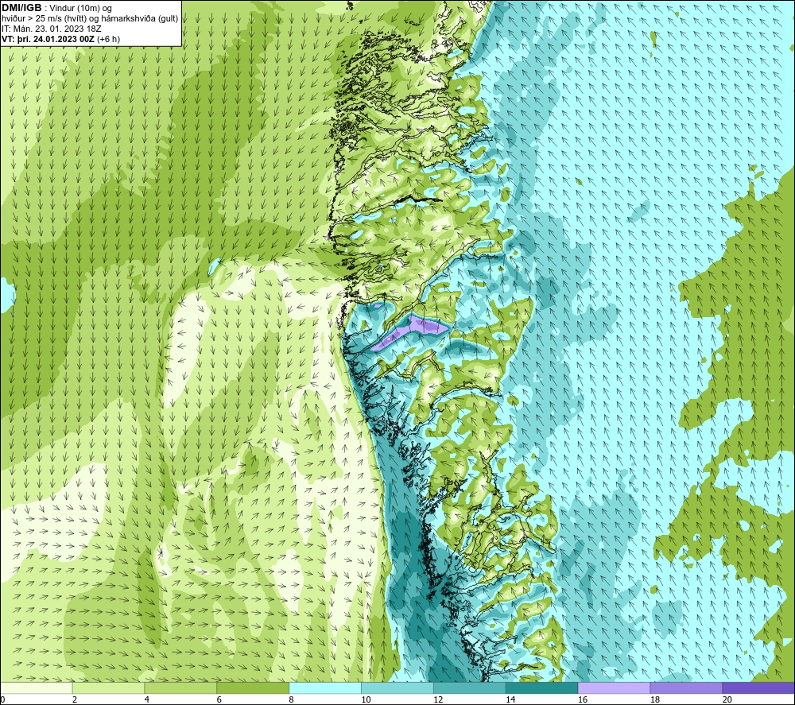Click the 0–2 m/s pale legend swatch

click(37, 688)
